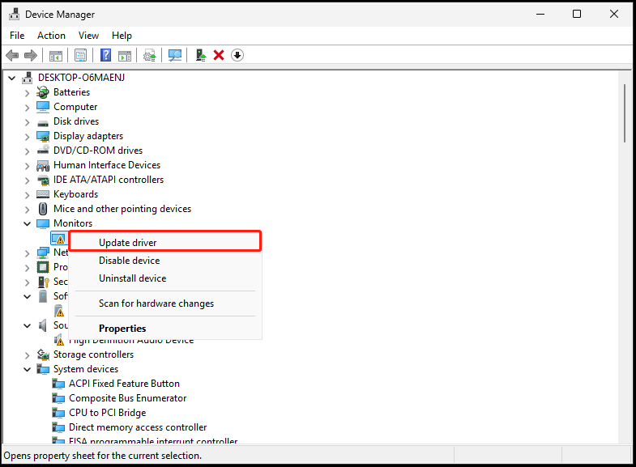Expand the Storage controllers chevron
This screenshot has height=467, width=636.
pos(28,355)
